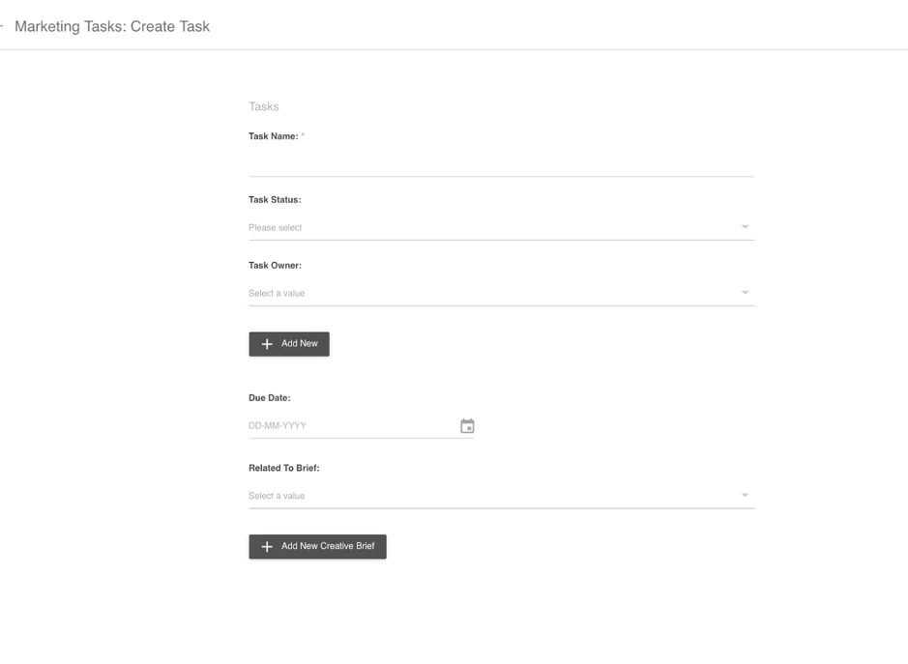The image size is (908, 664).
Task: Go back using the header arrow icon
Action: coord(1,26)
